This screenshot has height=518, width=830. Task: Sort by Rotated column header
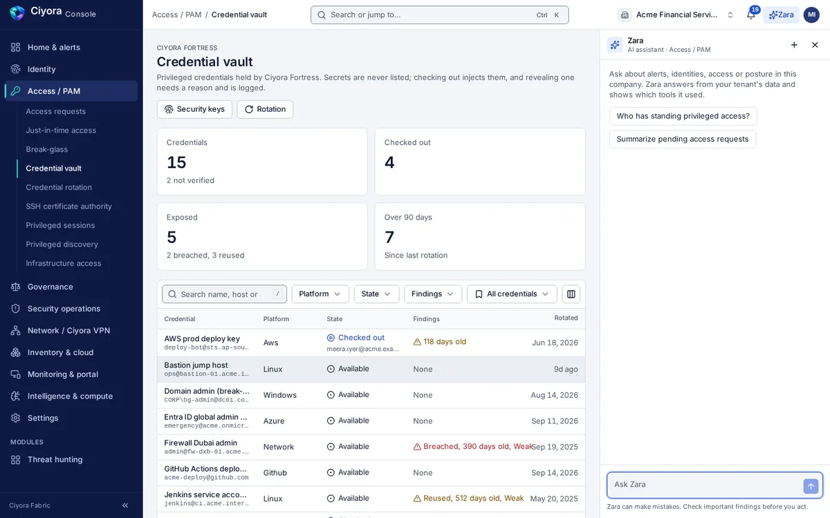(x=566, y=318)
